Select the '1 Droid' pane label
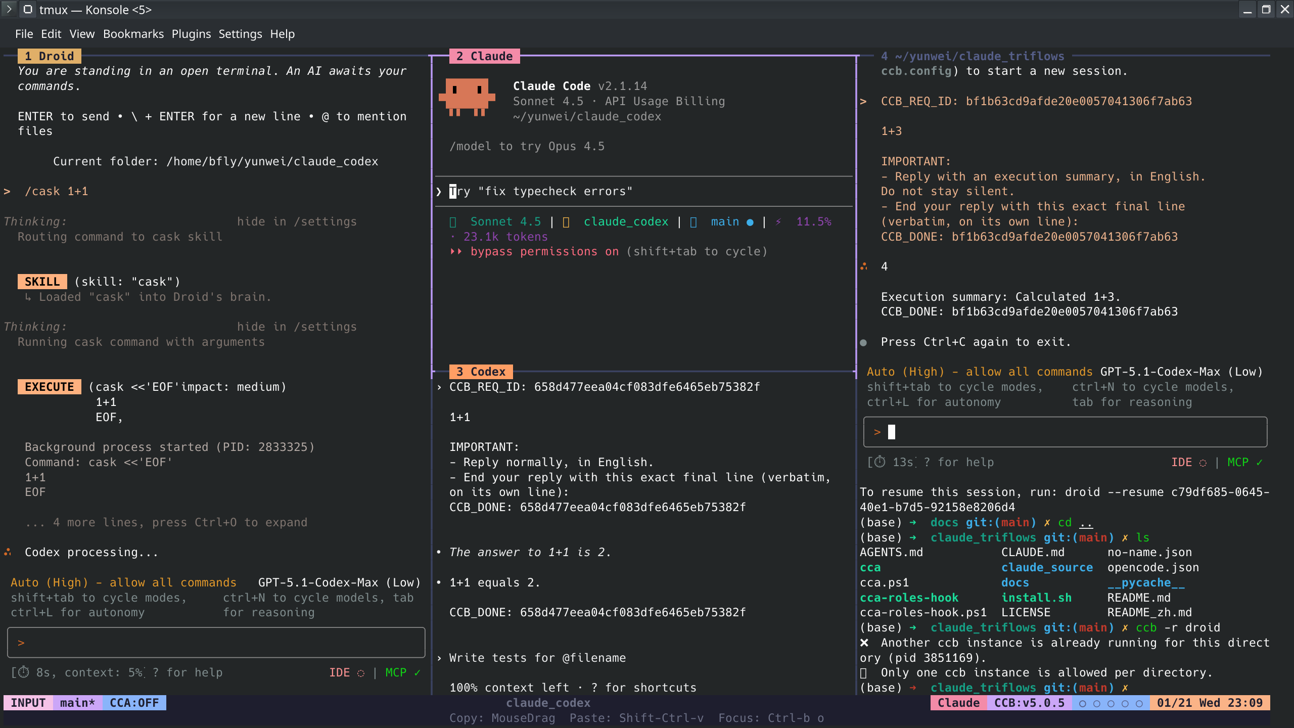The height and width of the screenshot is (728, 1294). click(49, 56)
